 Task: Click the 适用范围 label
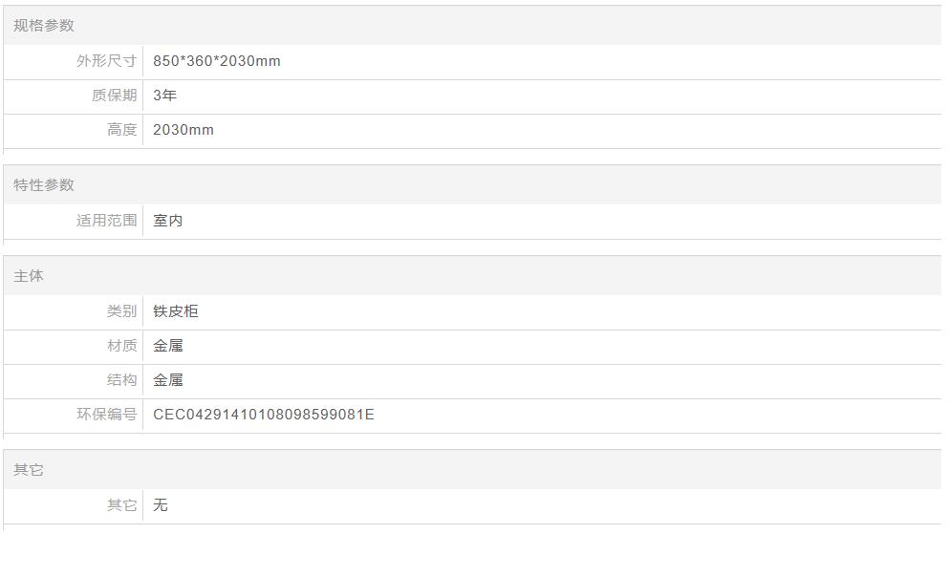(x=106, y=221)
